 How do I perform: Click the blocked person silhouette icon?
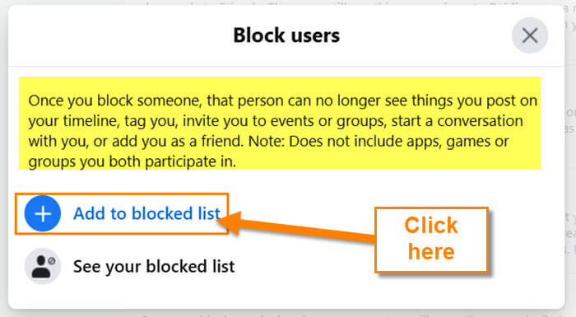tap(43, 266)
